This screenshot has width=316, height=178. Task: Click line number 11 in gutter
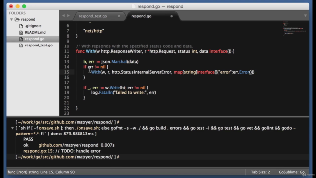tap(67, 51)
